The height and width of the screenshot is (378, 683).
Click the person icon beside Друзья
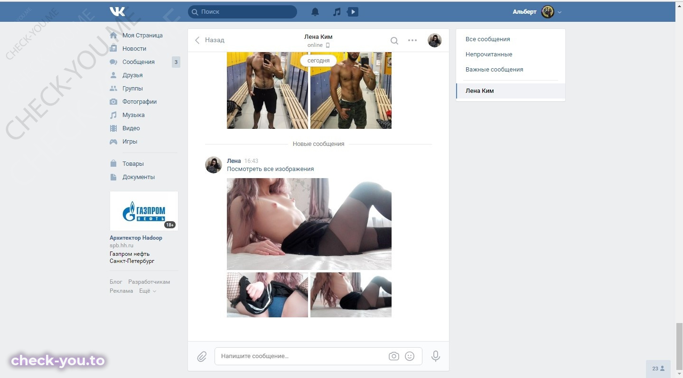pos(113,75)
